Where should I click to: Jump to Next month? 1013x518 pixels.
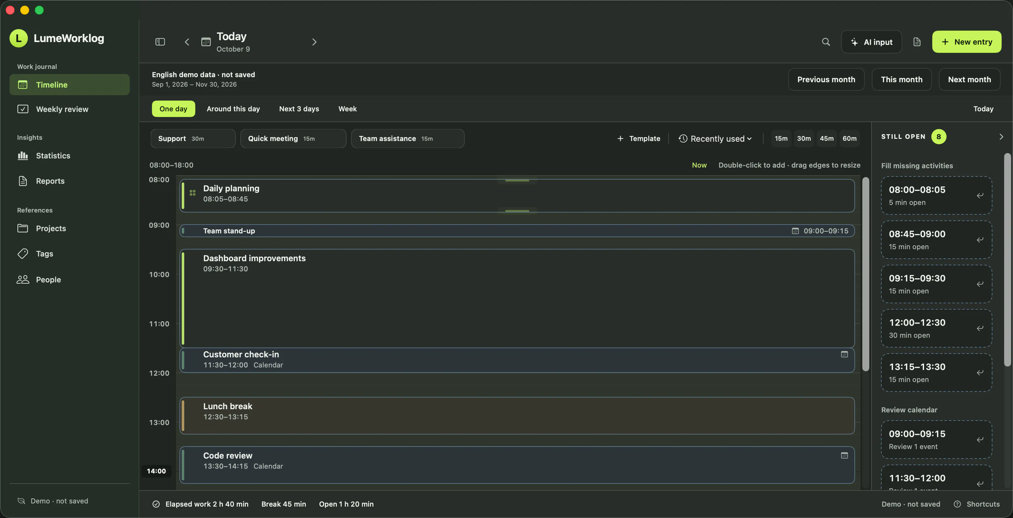point(969,79)
